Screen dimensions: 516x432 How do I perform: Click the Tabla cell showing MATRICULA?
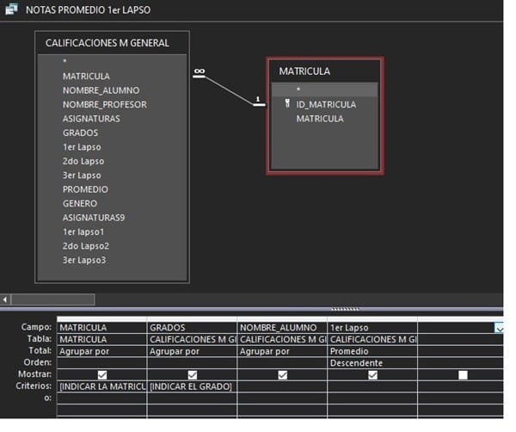[101, 339]
